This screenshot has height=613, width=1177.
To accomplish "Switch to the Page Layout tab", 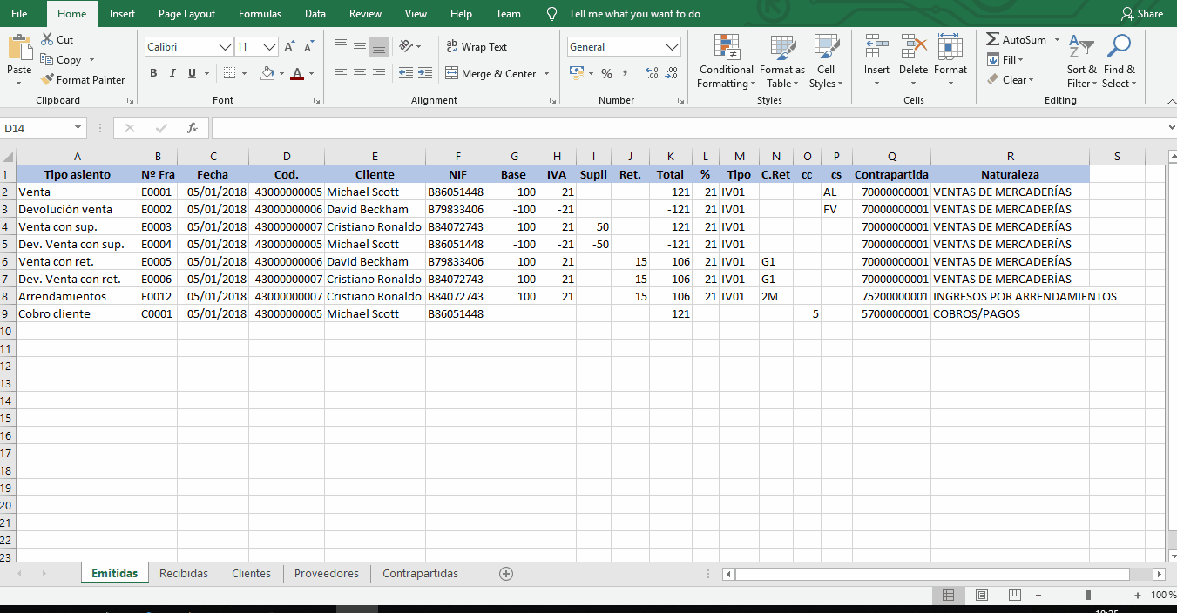I will [186, 14].
